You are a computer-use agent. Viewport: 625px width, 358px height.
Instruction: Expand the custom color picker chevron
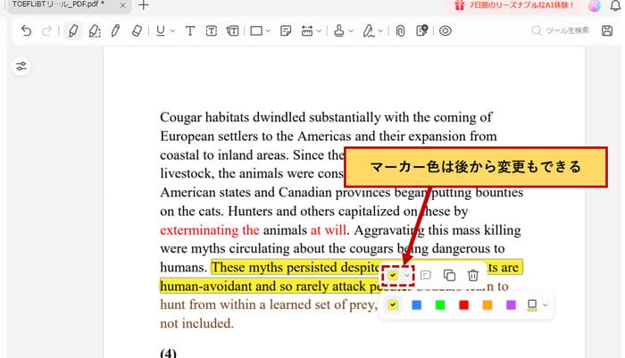(544, 305)
